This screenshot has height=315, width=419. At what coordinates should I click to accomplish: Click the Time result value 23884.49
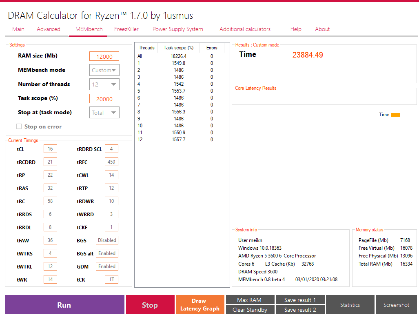308,55
